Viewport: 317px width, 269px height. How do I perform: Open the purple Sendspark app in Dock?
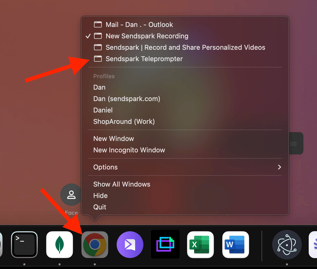[130, 245]
